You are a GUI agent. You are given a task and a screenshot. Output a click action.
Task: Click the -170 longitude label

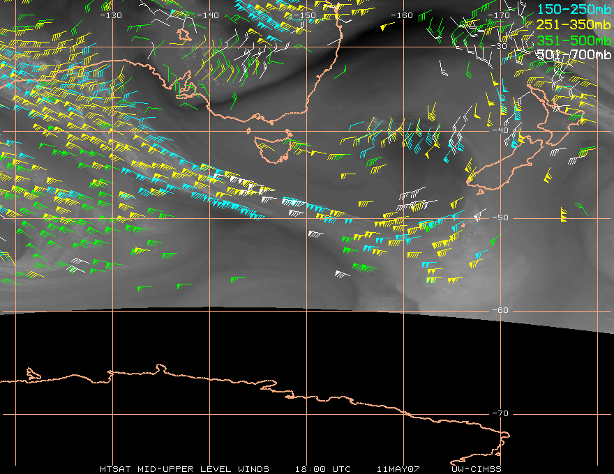(499, 15)
